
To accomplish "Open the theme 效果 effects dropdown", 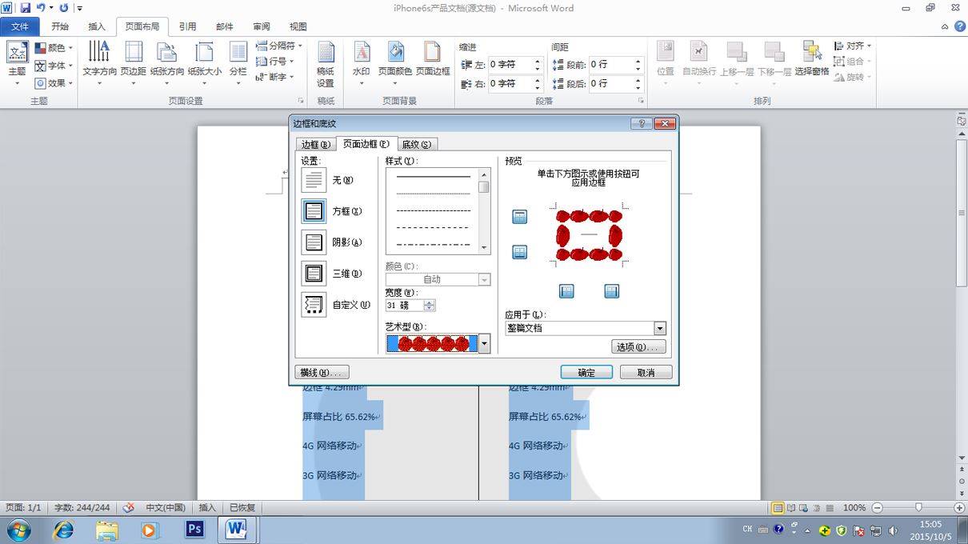I will tap(54, 83).
